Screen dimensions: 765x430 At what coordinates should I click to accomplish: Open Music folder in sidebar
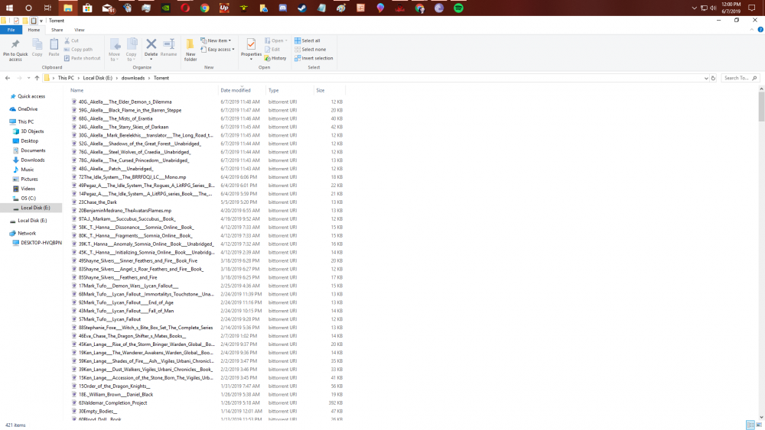click(x=28, y=170)
